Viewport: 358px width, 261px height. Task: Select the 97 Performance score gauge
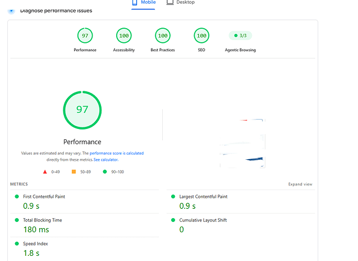(x=85, y=35)
